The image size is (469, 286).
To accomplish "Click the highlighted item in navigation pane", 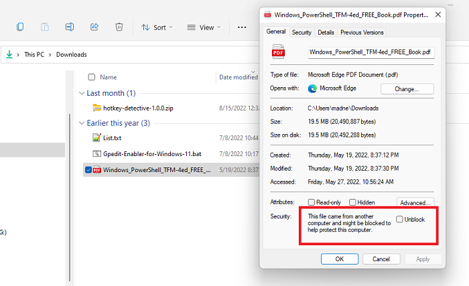I will click(x=32, y=150).
